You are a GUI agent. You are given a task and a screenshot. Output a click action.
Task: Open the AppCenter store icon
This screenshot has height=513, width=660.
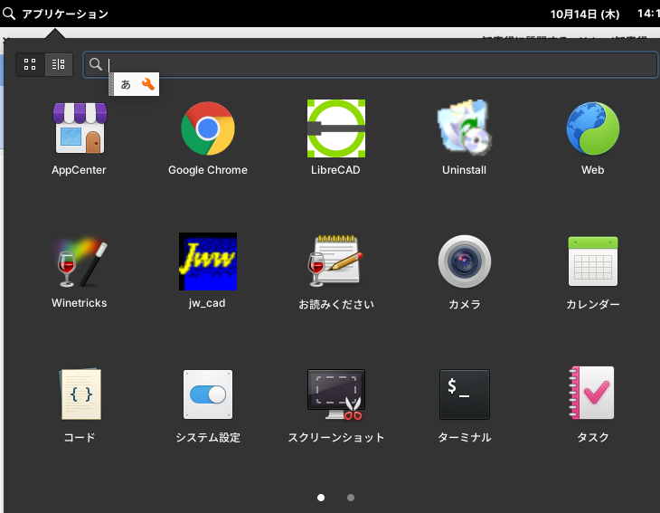click(x=80, y=128)
